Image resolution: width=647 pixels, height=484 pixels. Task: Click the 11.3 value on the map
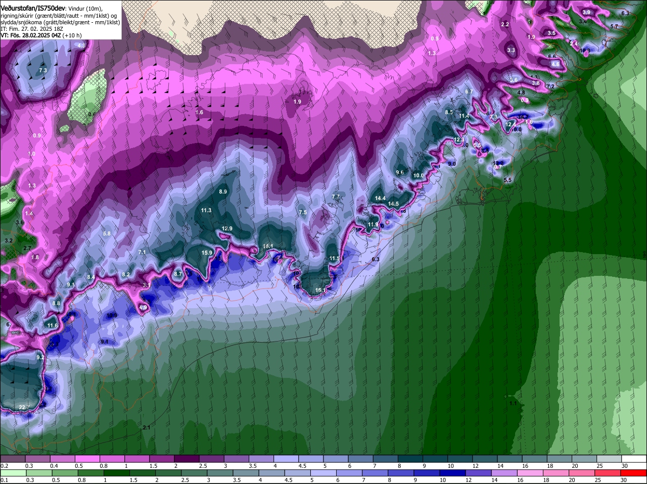(206, 211)
